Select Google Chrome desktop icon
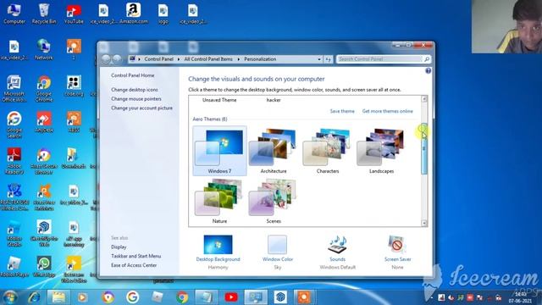This screenshot has height=305, width=542. 44,88
